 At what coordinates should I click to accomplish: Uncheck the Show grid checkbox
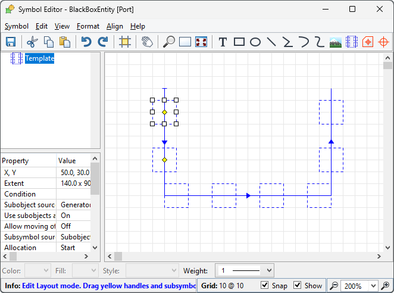(298, 286)
